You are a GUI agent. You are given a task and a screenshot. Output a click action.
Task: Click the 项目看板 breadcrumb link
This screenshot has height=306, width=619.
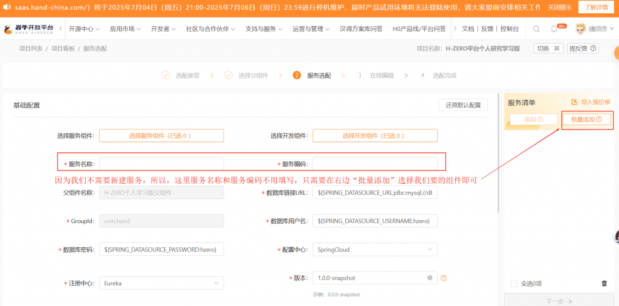(63, 48)
